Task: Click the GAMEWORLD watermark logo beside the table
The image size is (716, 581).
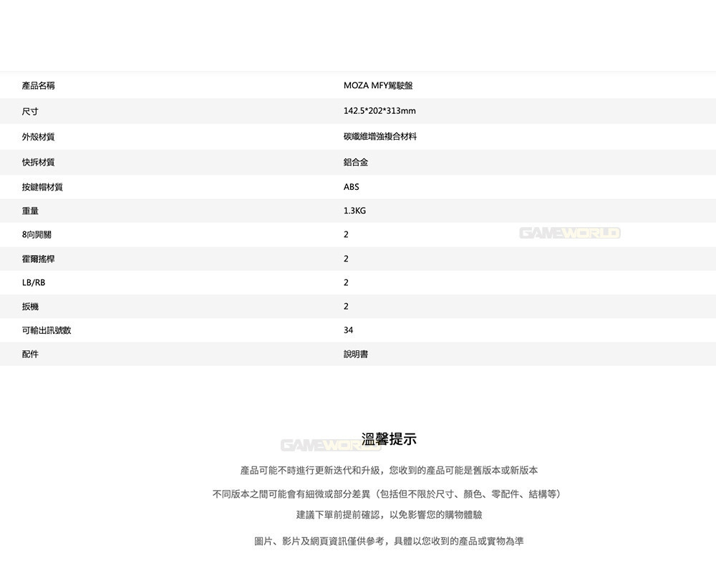Action: coord(570,233)
